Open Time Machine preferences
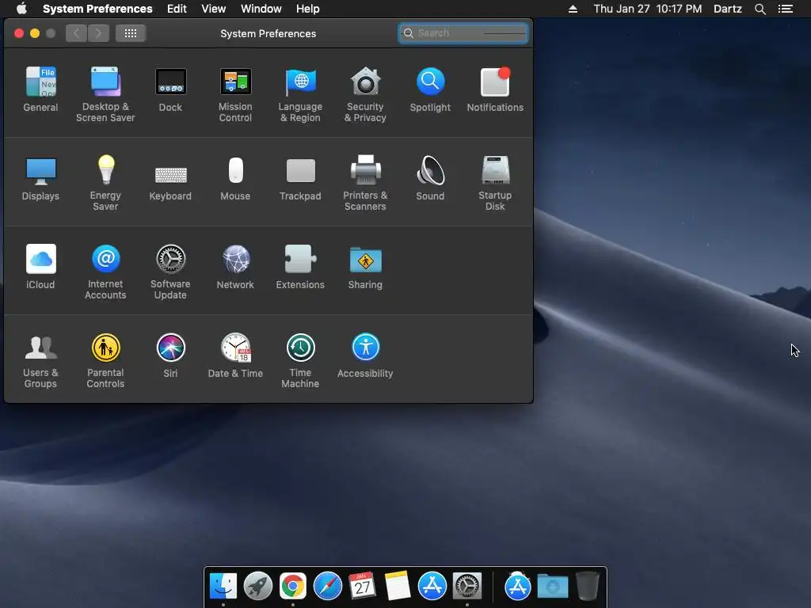The width and height of the screenshot is (811, 608). click(x=300, y=360)
